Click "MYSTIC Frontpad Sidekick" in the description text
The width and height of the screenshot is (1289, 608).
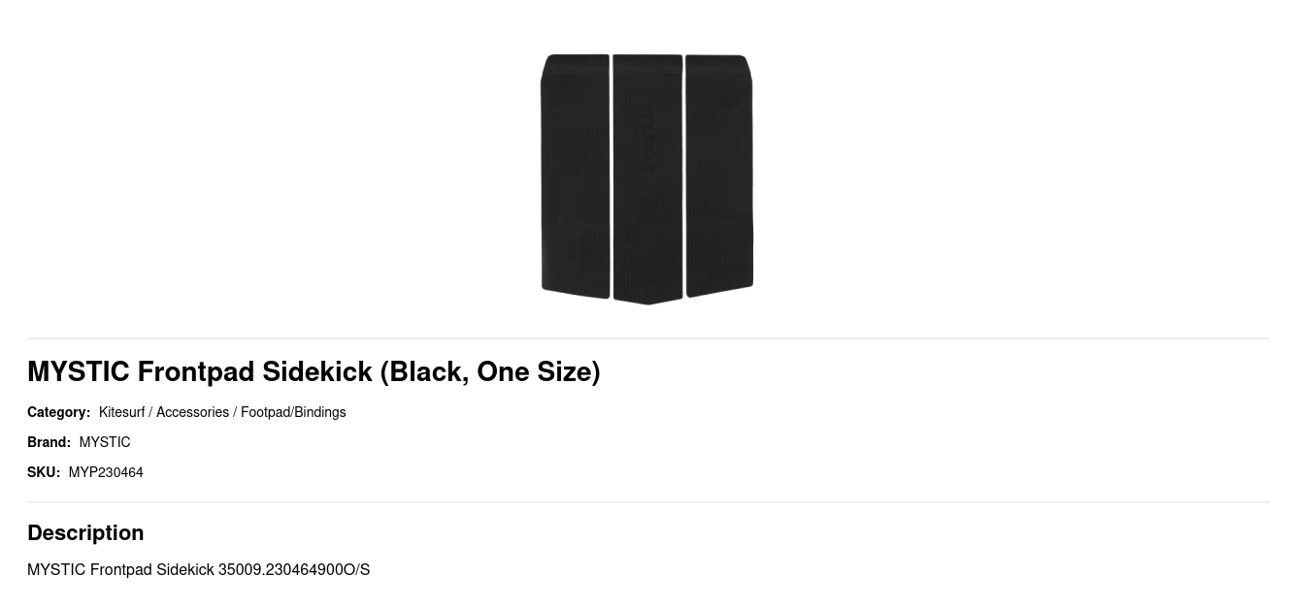(x=120, y=569)
